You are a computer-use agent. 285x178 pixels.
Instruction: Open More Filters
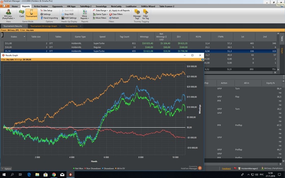pos(99,18)
